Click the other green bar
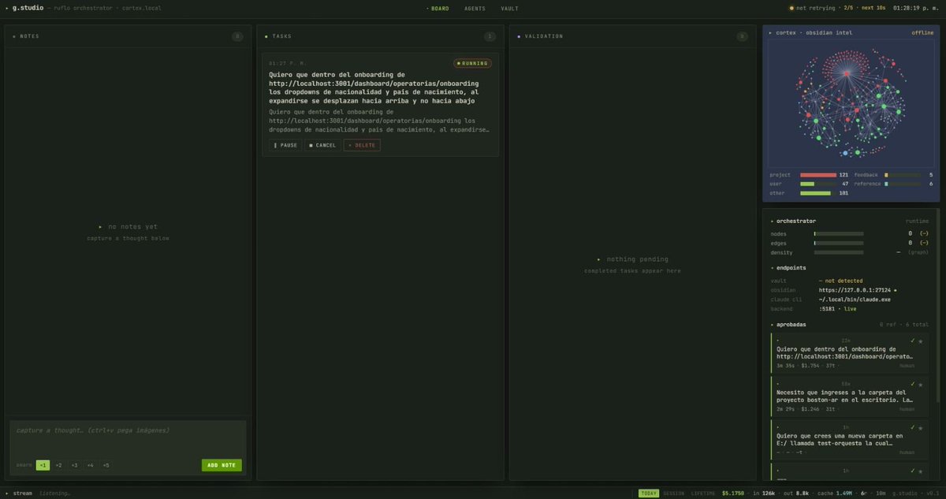 click(x=815, y=193)
